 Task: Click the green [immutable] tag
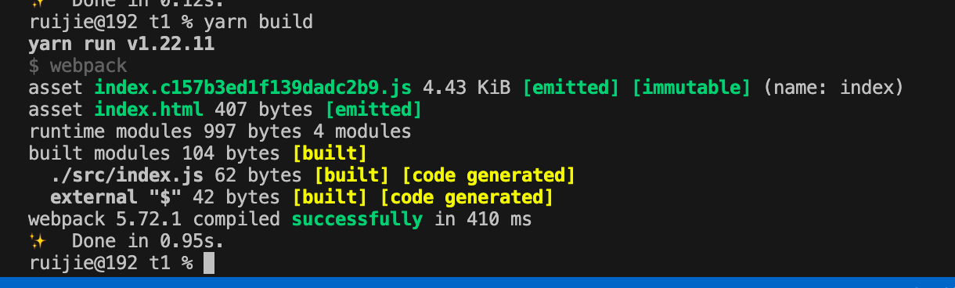click(x=691, y=87)
